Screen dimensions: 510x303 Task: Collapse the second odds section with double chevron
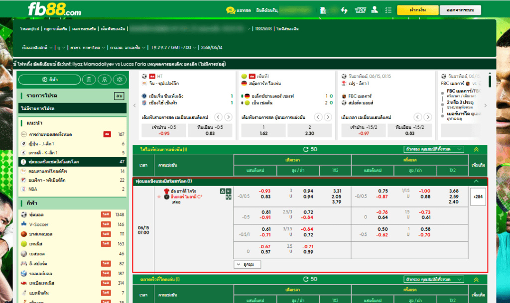tap(476, 279)
